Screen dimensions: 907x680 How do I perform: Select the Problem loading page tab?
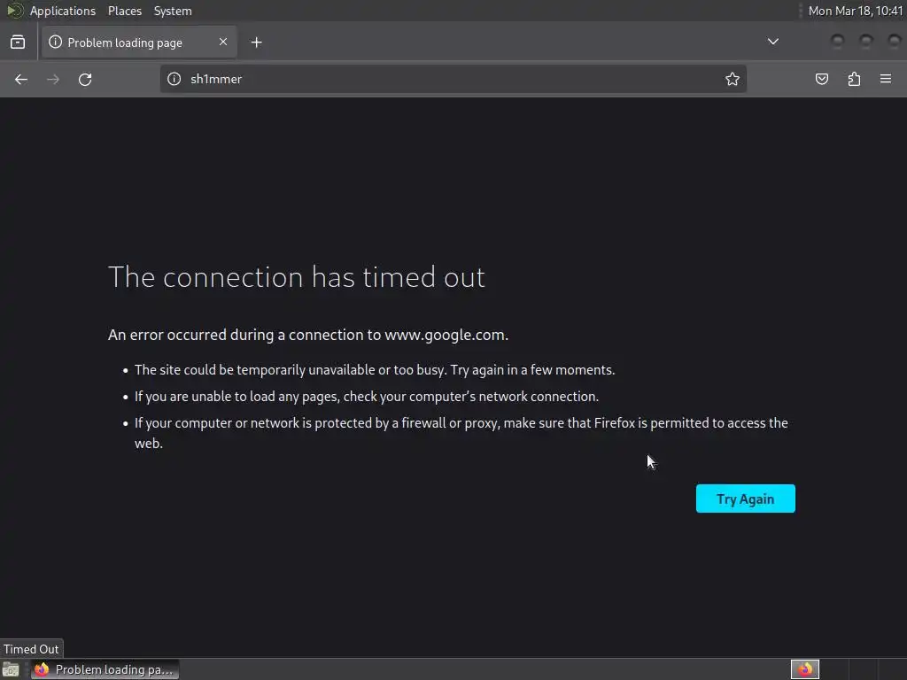click(x=139, y=42)
